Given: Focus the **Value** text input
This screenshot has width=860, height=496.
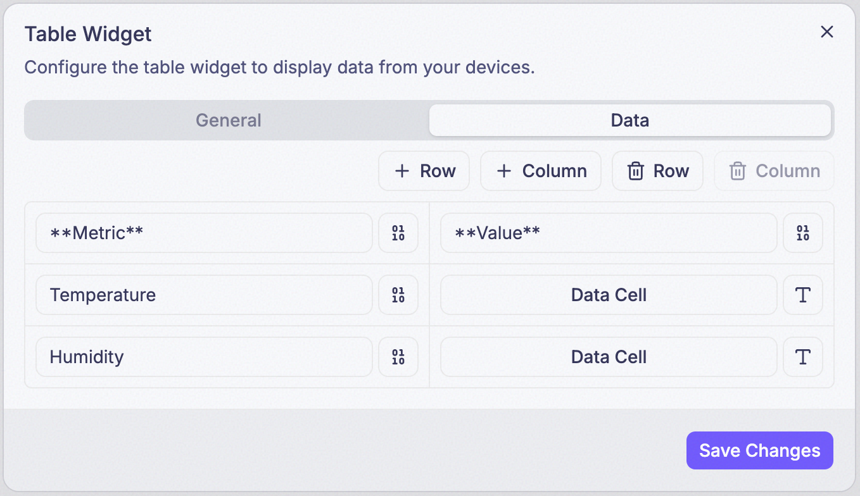Looking at the screenshot, I should click(x=609, y=233).
